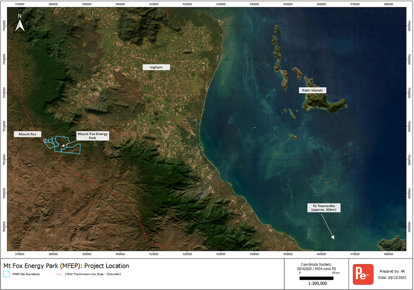Click the Prepared by: AR text
The image size is (414, 290).
392,271
